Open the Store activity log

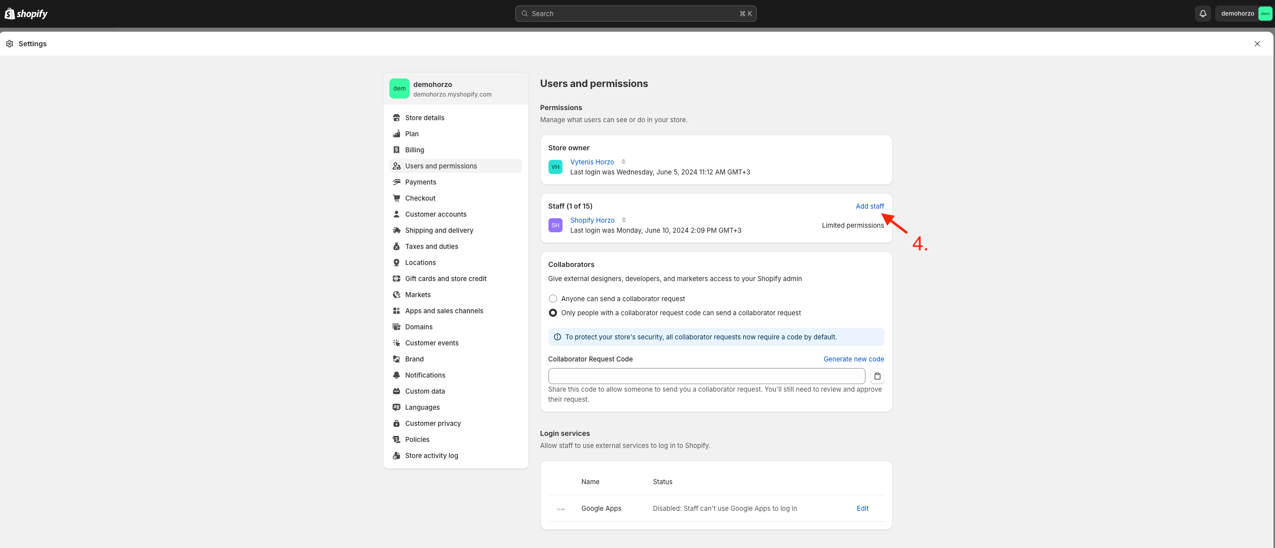(431, 455)
